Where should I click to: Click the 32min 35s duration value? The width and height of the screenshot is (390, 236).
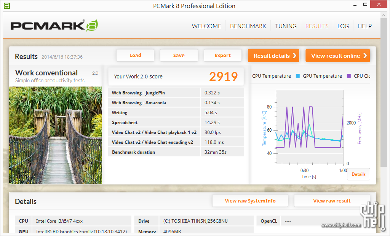[x=216, y=152]
